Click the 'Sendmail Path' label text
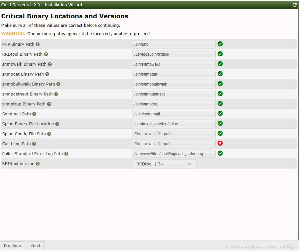The width and height of the screenshot is (300, 252). click(x=17, y=114)
